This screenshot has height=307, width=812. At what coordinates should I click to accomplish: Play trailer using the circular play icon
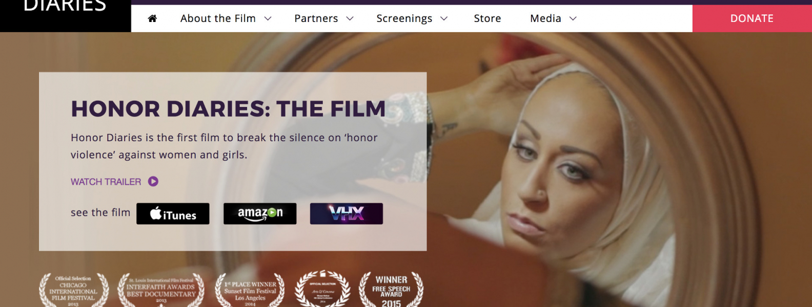153,182
